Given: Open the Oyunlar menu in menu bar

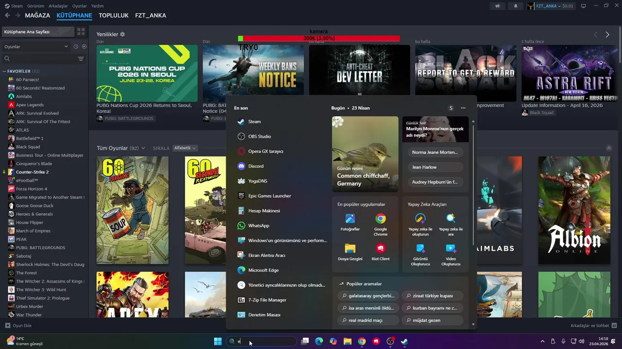Looking at the screenshot, I should (x=80, y=6).
